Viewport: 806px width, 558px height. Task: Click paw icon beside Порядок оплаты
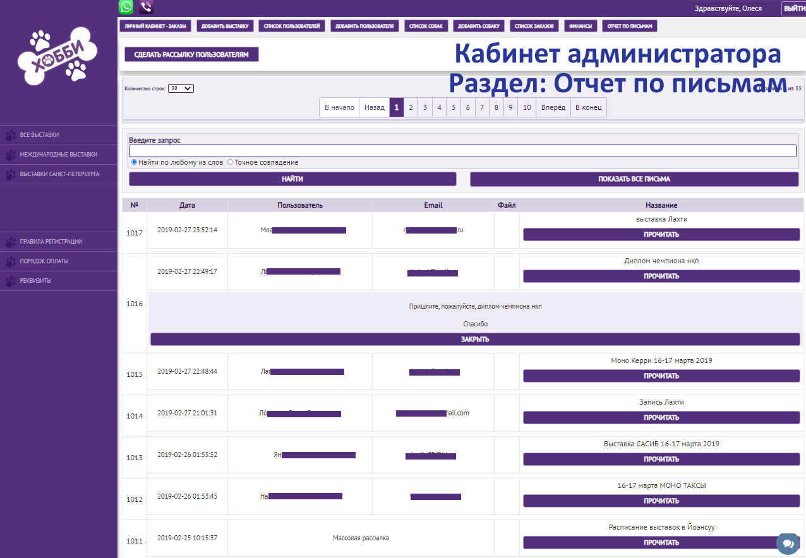click(x=11, y=261)
